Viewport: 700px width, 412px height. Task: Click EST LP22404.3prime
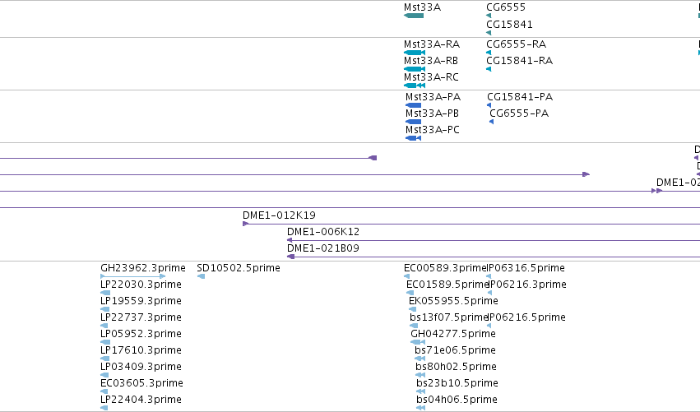pos(141,400)
